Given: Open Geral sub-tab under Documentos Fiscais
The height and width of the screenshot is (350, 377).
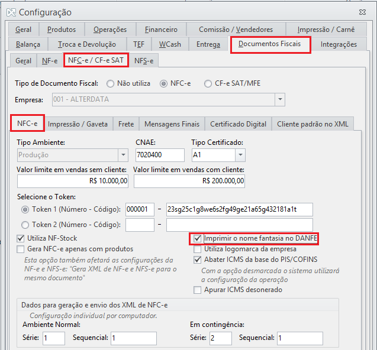Looking at the screenshot, I should (23, 60).
